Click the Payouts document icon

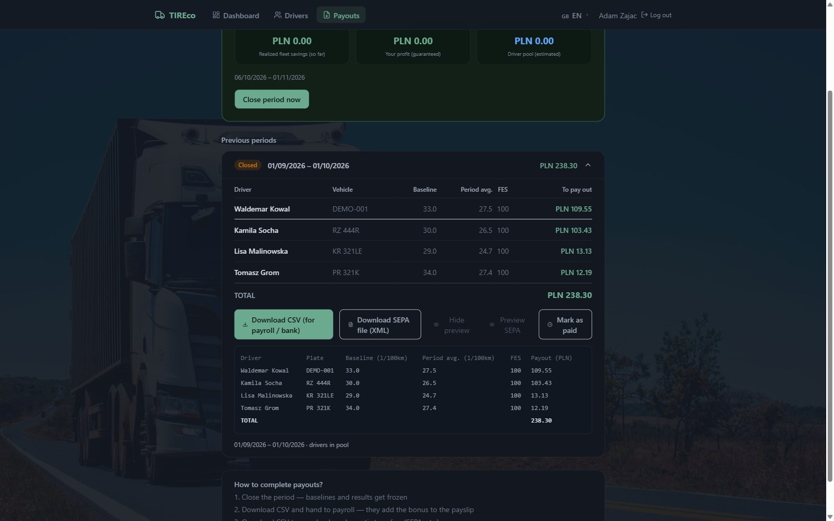point(326,15)
